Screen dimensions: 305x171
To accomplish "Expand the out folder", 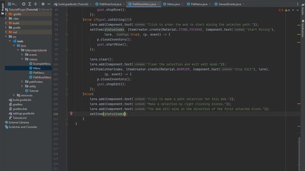I will pos(6,32).
